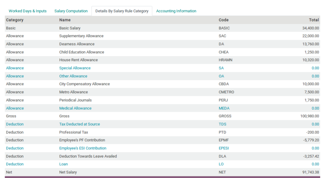Image resolution: width=325 pixels, height=178 pixels.
Task: Select Details By Salary Rule Category tab
Action: [122, 11]
